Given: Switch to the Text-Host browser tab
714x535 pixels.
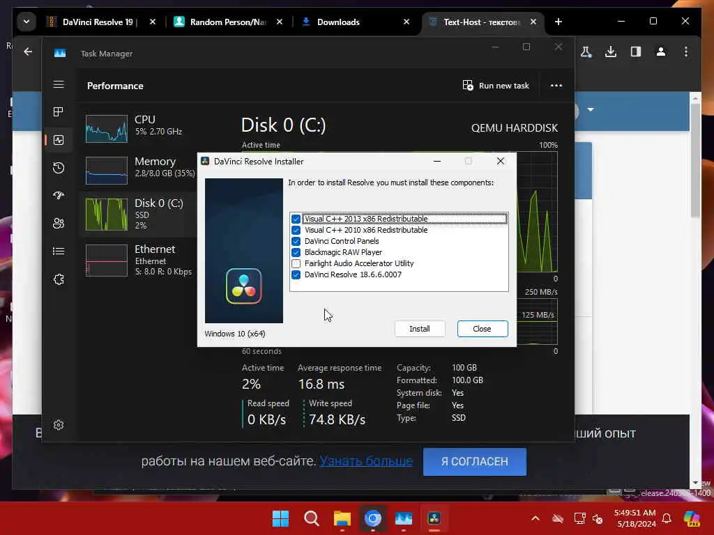Looking at the screenshot, I should point(481,22).
